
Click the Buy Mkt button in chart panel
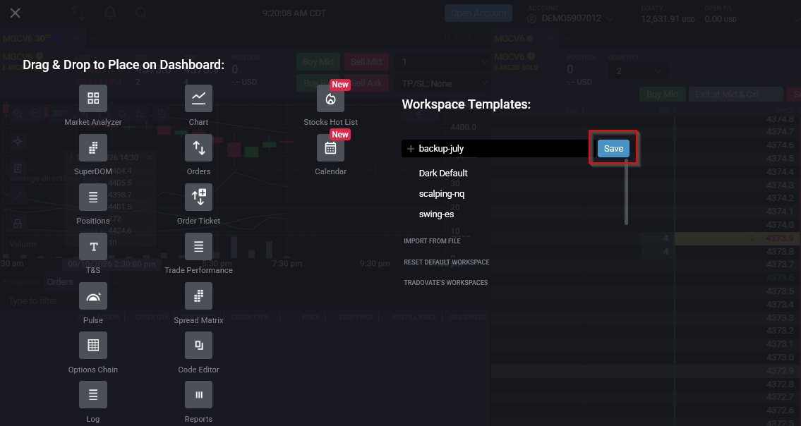pyautogui.click(x=318, y=62)
